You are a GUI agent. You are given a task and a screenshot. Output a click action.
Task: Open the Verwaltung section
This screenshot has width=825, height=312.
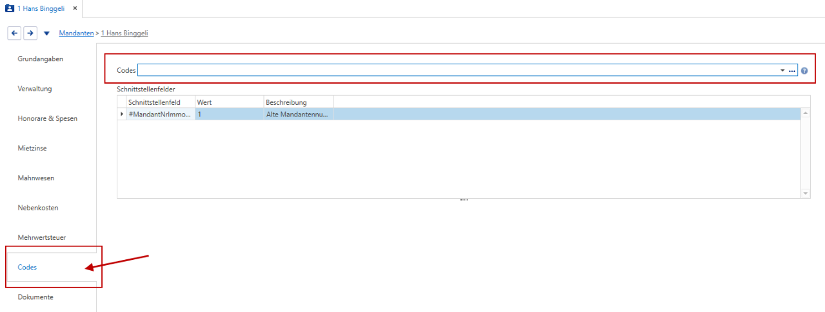(35, 89)
